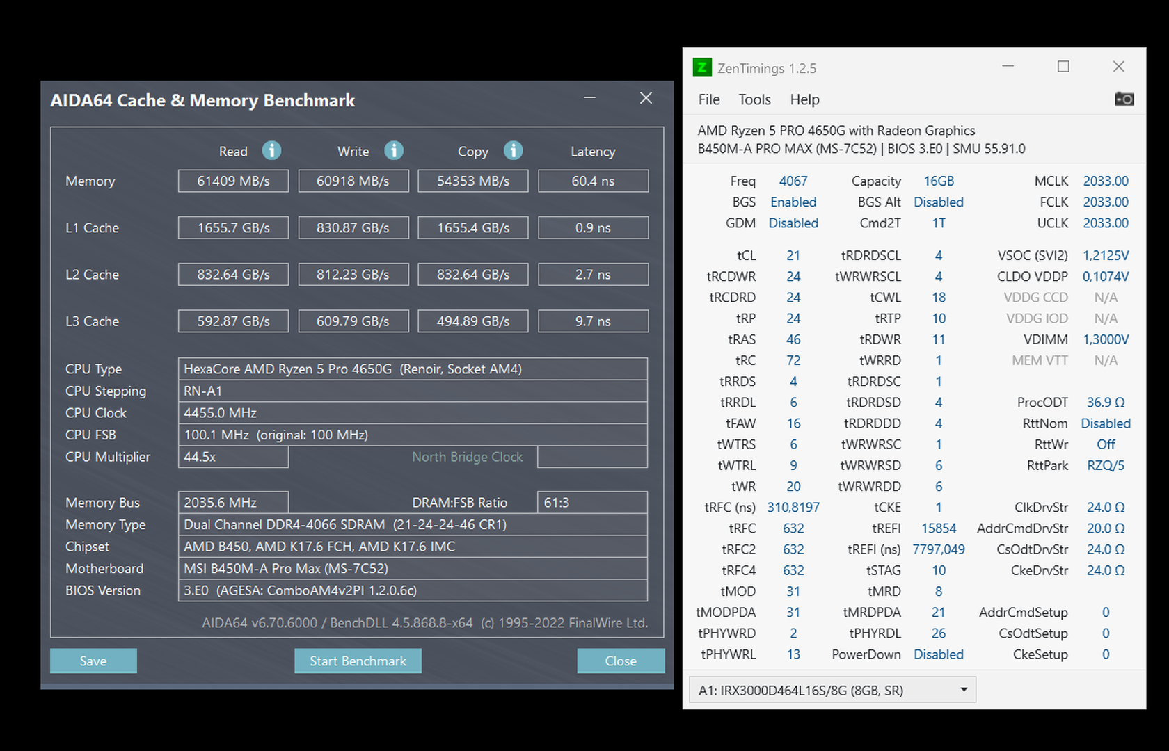1169x751 pixels.
Task: Click the Copy info icon in AIDA64
Action: click(514, 150)
